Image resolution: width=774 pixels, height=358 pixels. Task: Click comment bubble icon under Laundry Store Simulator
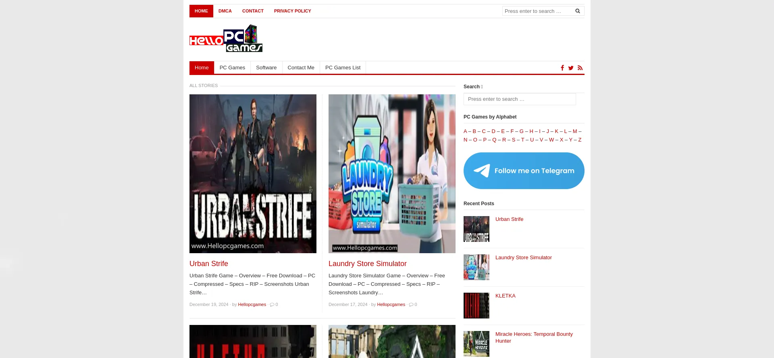tap(411, 304)
